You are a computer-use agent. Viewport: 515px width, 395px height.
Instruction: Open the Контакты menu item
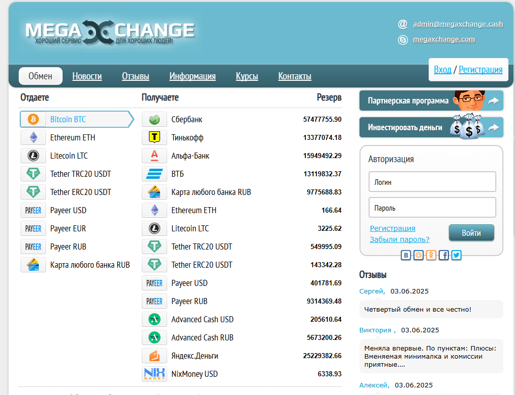(295, 76)
